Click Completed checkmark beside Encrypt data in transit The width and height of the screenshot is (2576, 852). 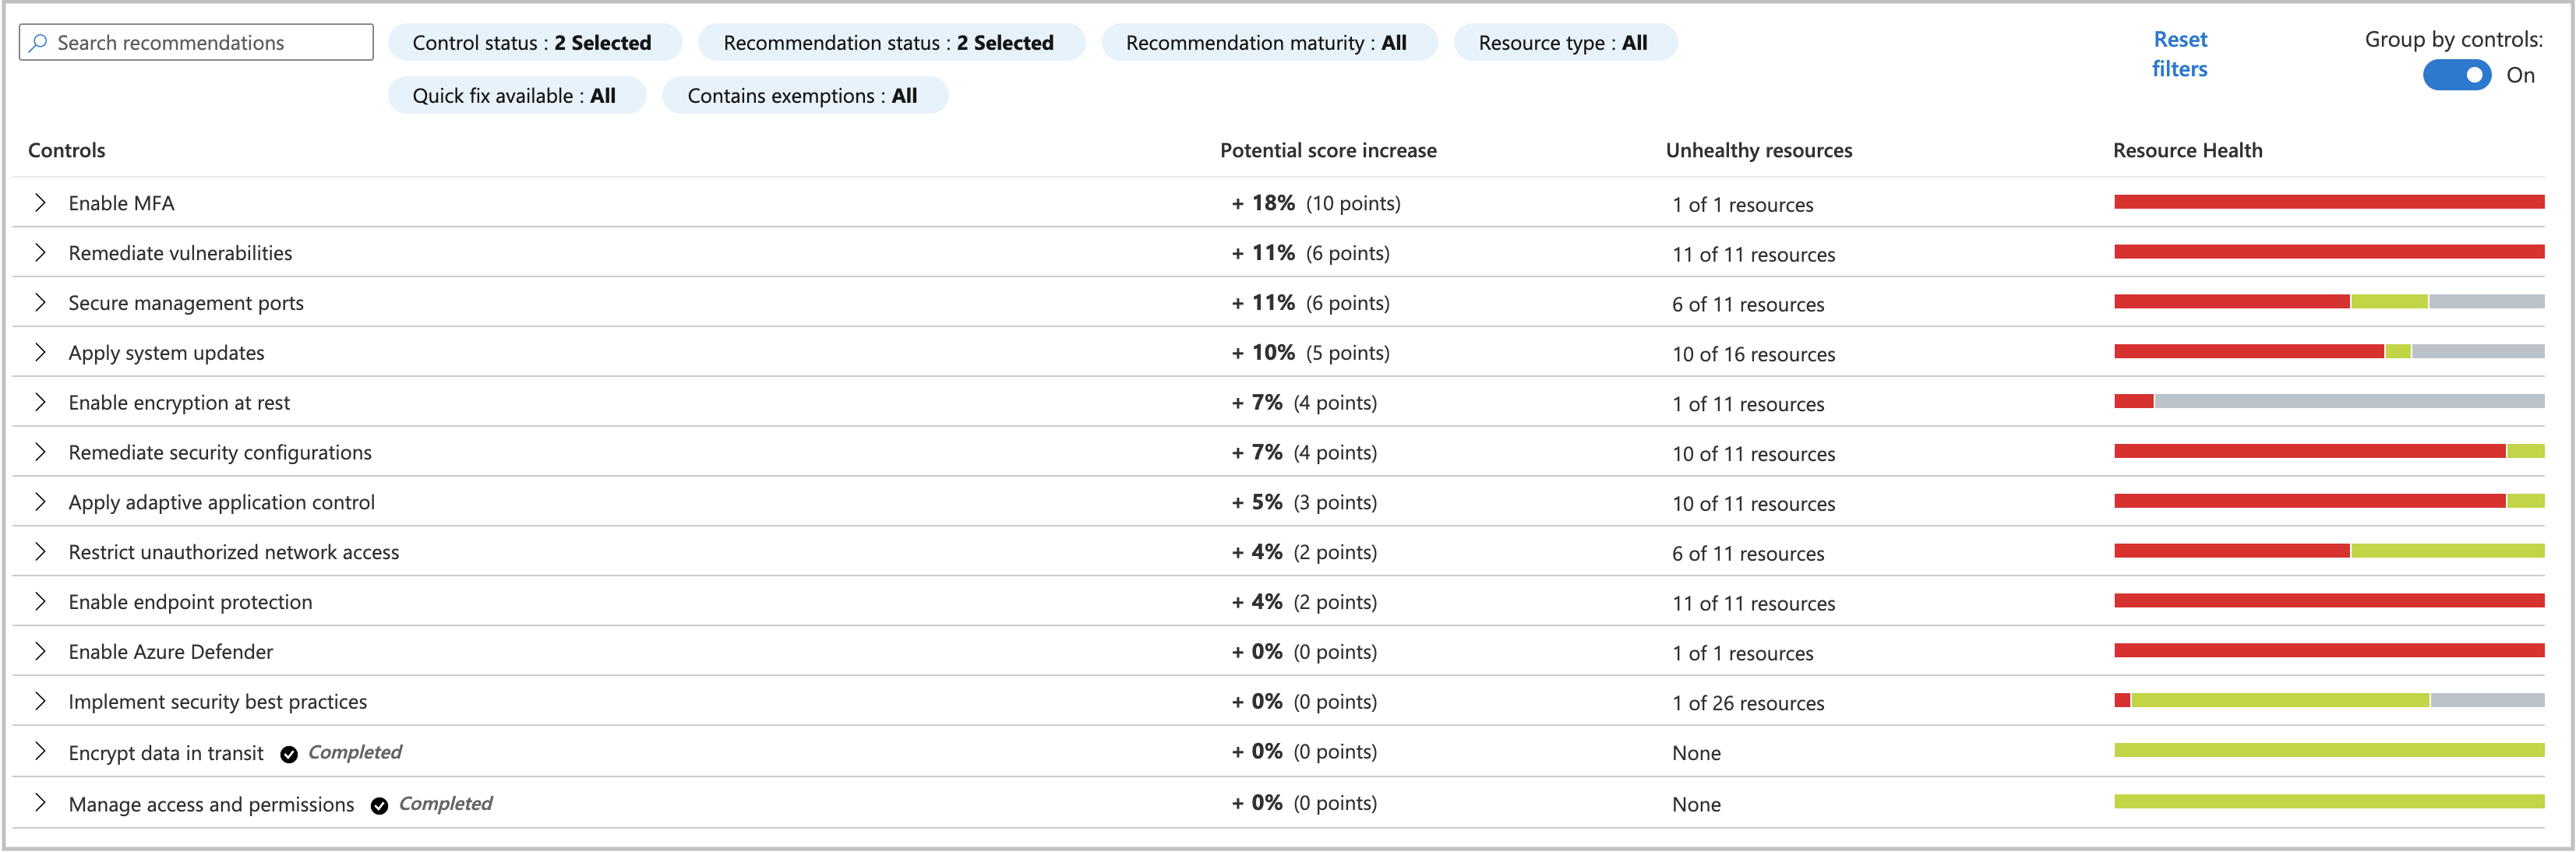point(289,755)
